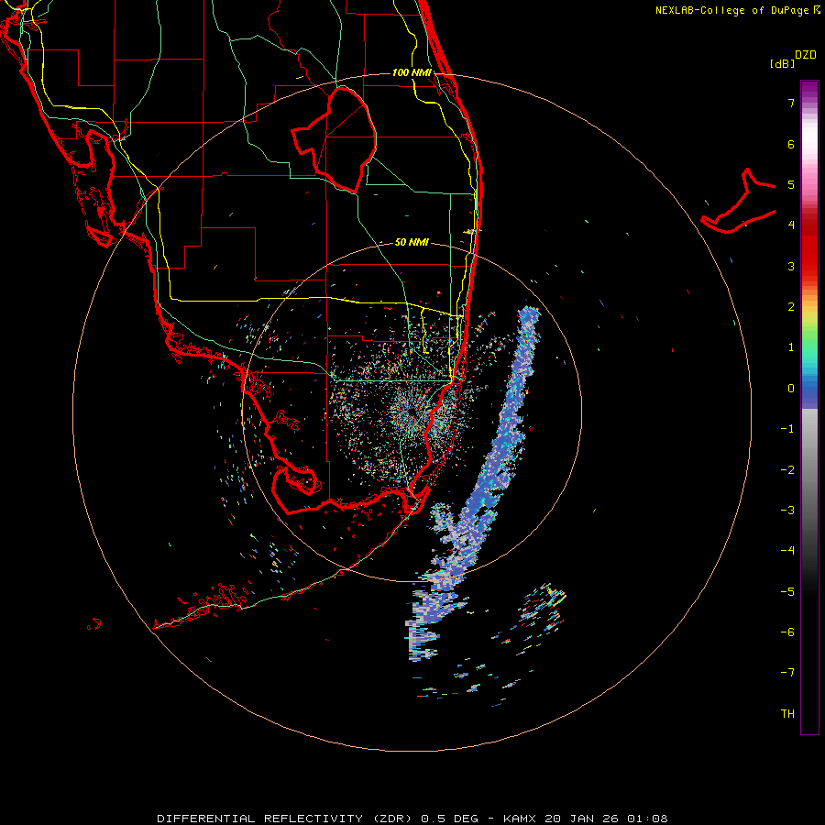Select the 0 value on the color scale
The image size is (825, 825).
pos(791,389)
